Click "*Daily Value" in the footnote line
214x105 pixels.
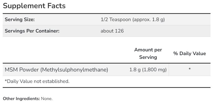(x=18, y=81)
